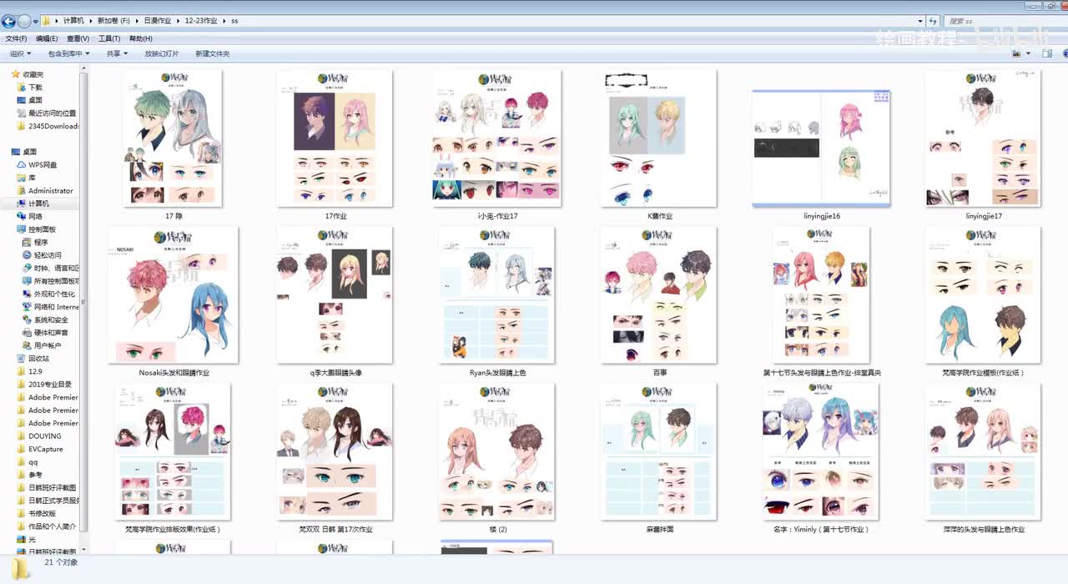Select the 梵高学院作业模板(作业纸) thumbnail
Image resolution: width=1068 pixels, height=584 pixels.
coord(984,295)
